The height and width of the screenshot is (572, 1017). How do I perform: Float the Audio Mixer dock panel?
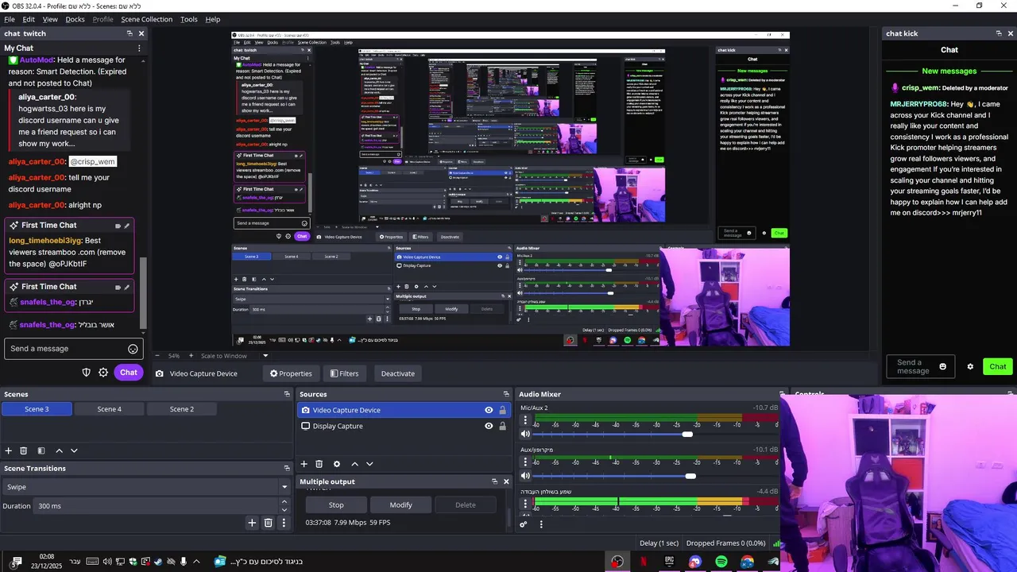pyautogui.click(x=782, y=394)
